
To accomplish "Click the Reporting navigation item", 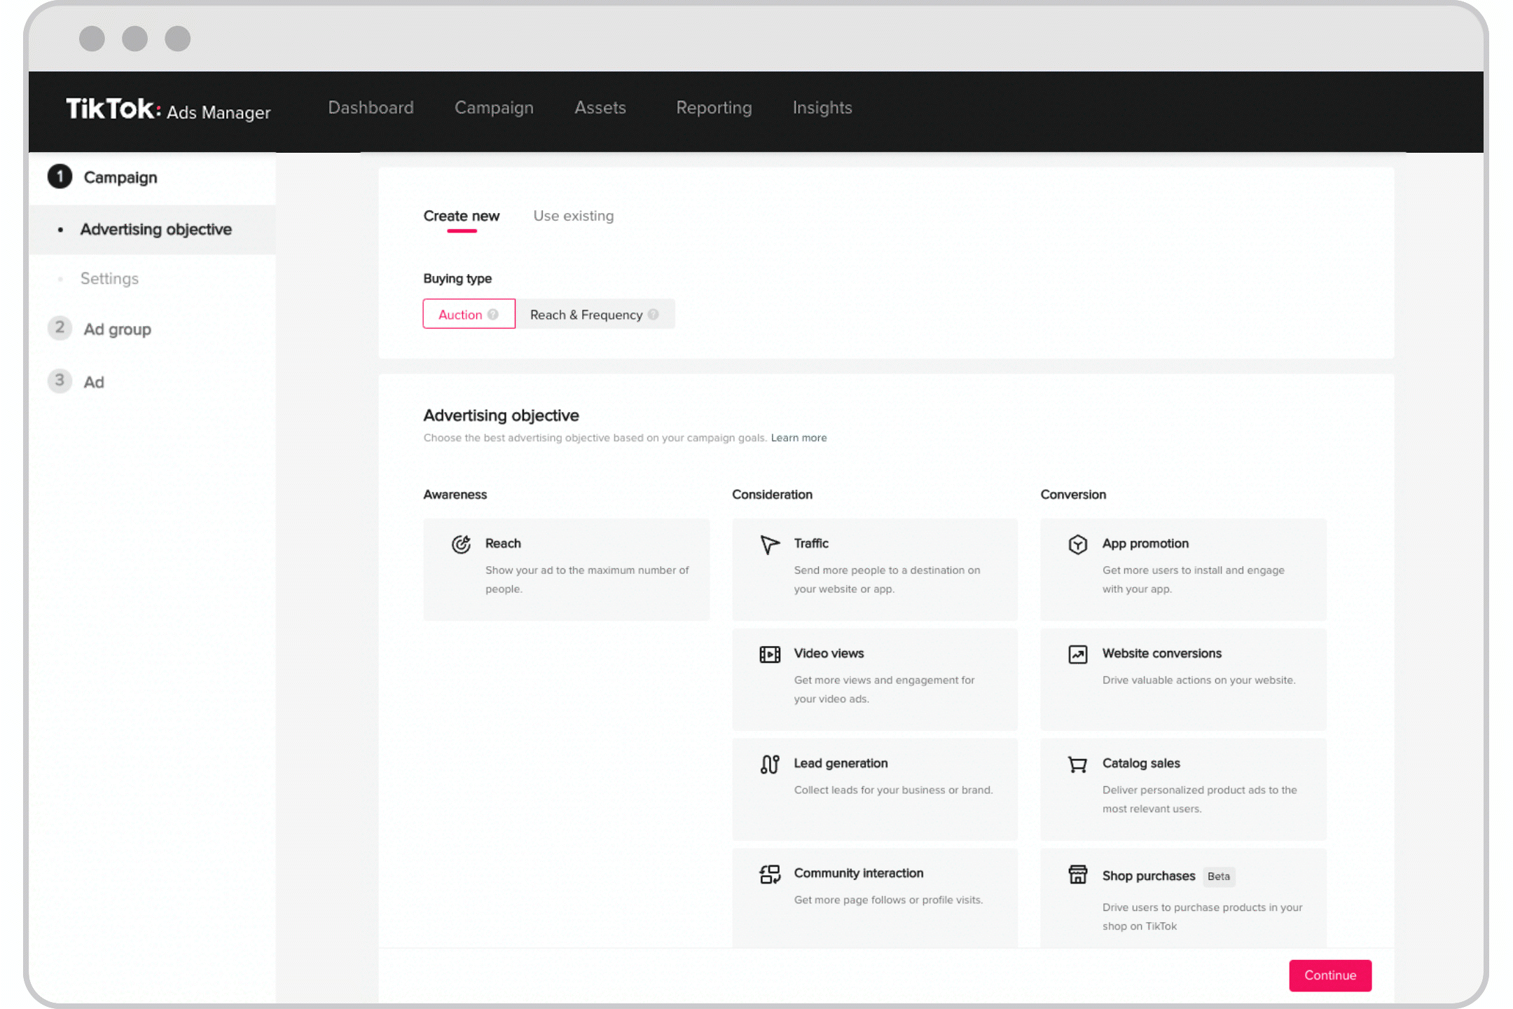I will tap(712, 107).
